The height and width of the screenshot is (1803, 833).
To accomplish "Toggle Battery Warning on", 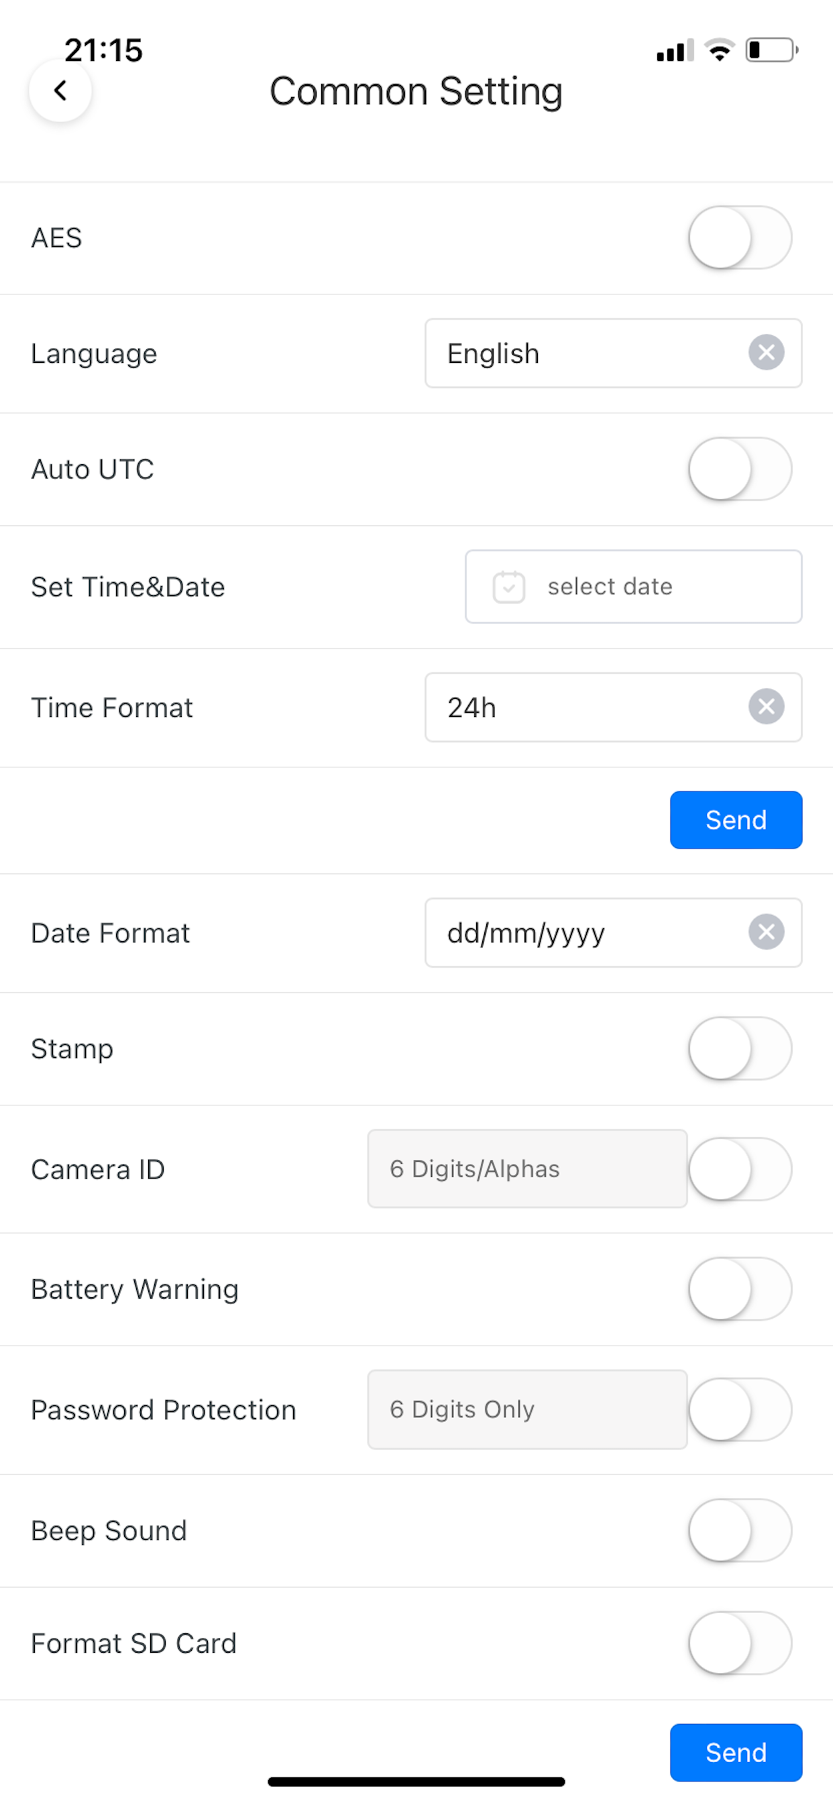I will point(740,1289).
